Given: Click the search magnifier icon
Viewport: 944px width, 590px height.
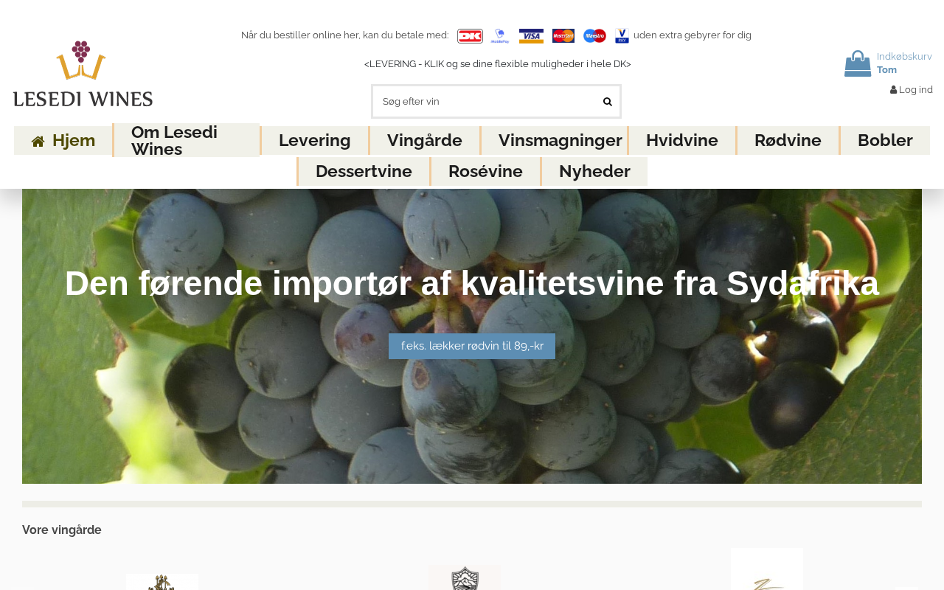Looking at the screenshot, I should point(608,102).
